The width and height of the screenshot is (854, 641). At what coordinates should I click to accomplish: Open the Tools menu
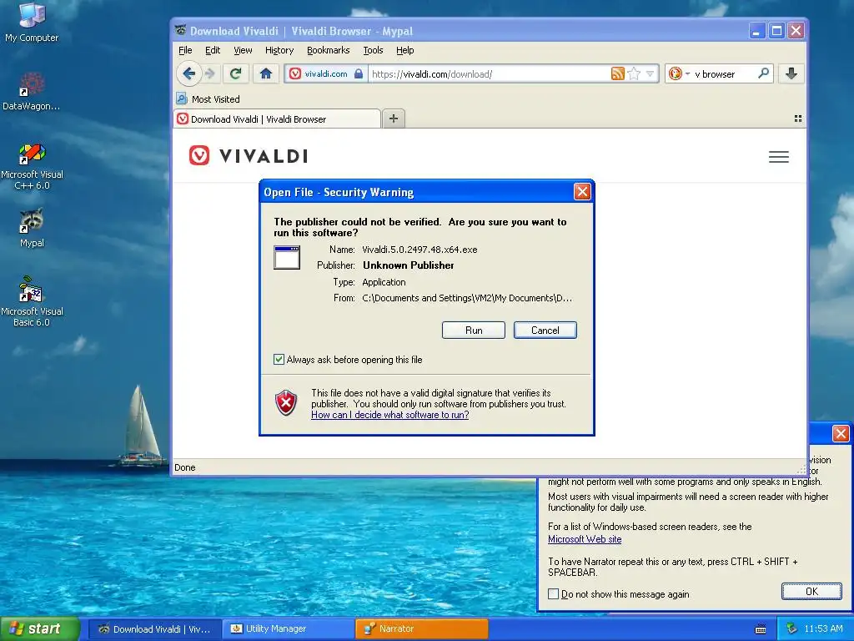click(x=373, y=50)
